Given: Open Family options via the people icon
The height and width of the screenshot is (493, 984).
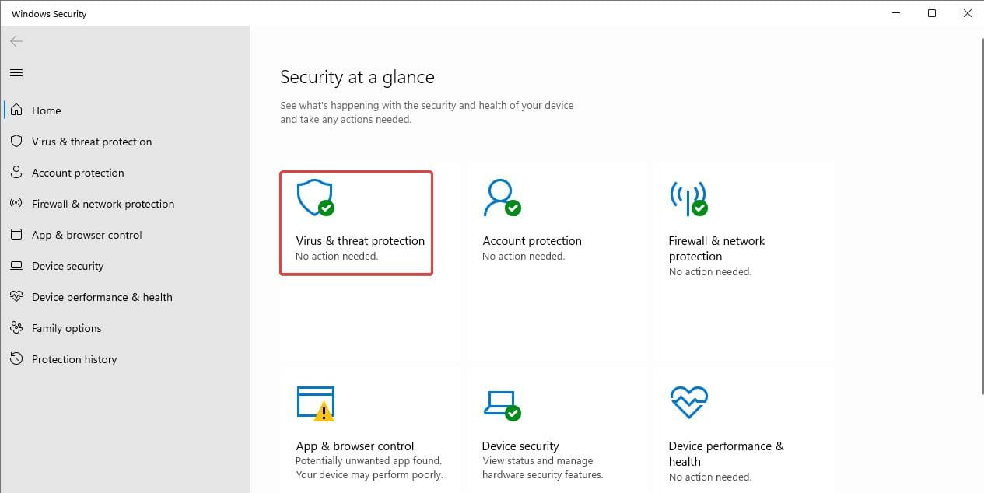Looking at the screenshot, I should pyautogui.click(x=16, y=328).
